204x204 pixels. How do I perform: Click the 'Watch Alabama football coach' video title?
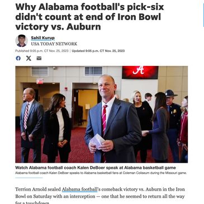point(96,168)
